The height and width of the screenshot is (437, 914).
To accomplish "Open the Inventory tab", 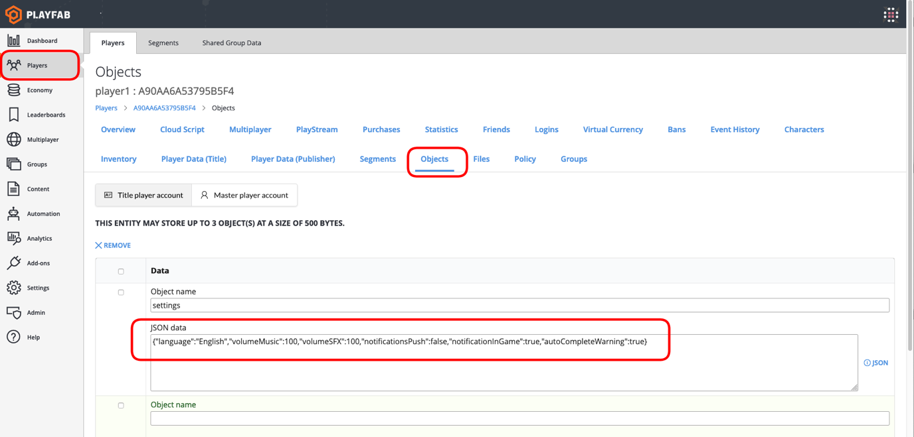I will [x=119, y=159].
